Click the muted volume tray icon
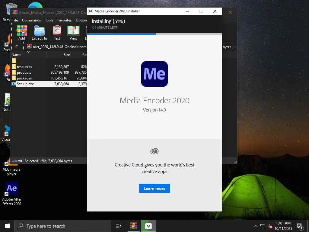The height and width of the screenshot is (232, 309). (270, 226)
